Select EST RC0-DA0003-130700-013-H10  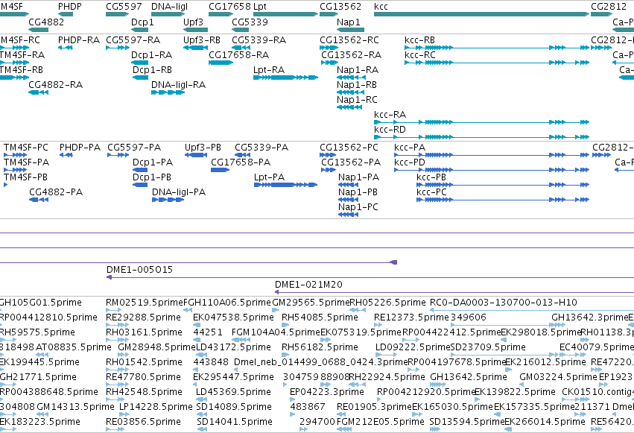coord(532,310)
